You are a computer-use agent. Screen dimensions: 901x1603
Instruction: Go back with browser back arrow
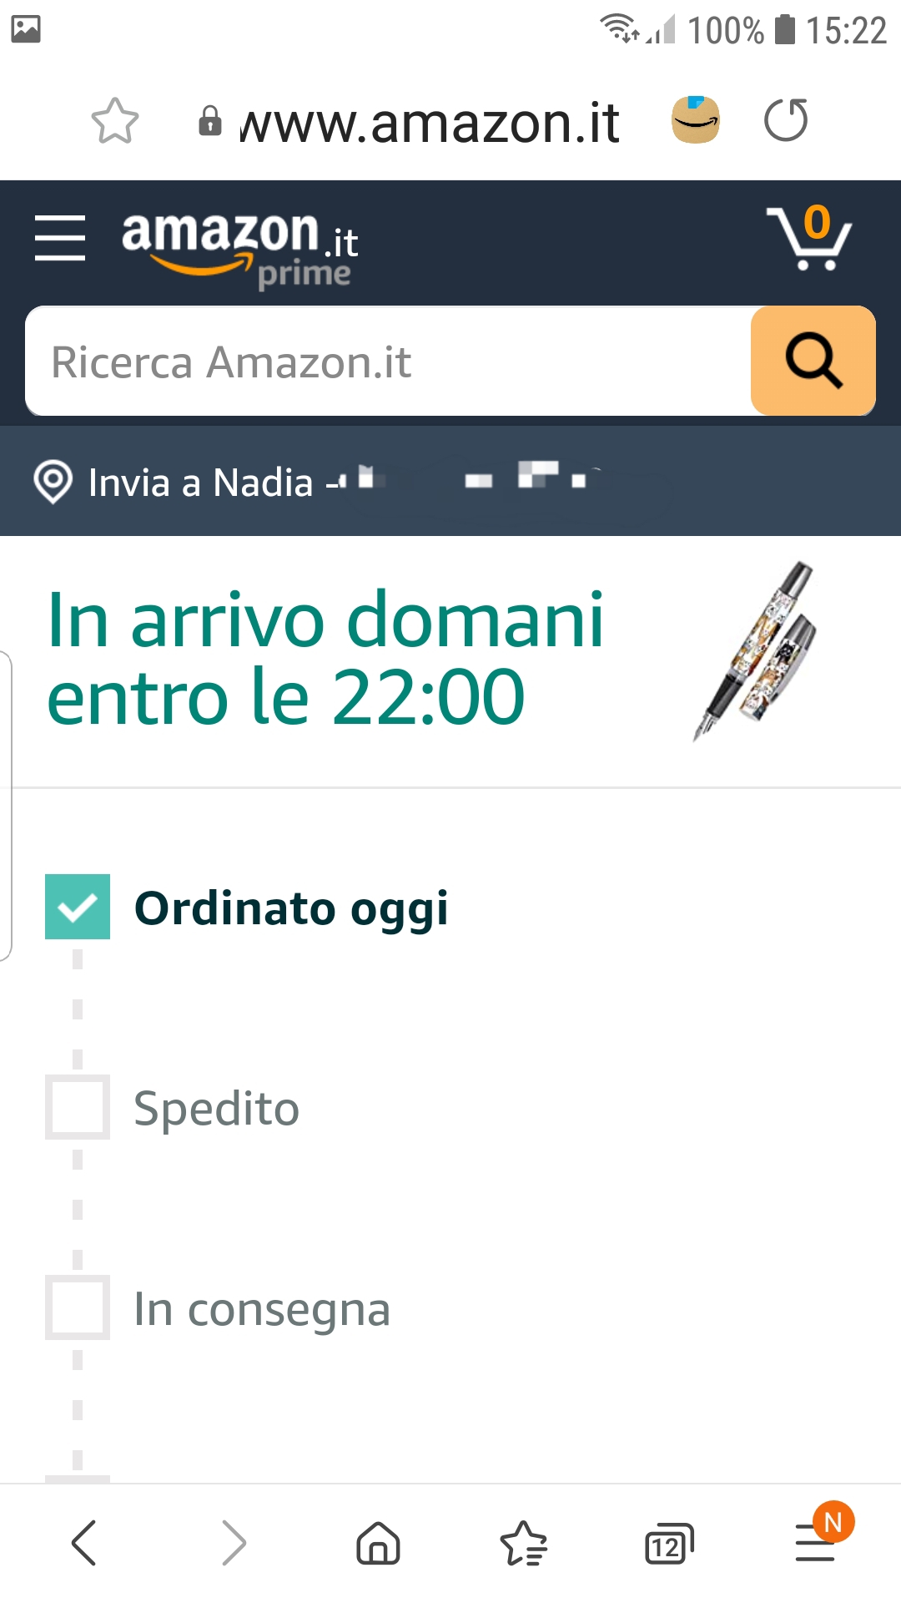[84, 1542]
